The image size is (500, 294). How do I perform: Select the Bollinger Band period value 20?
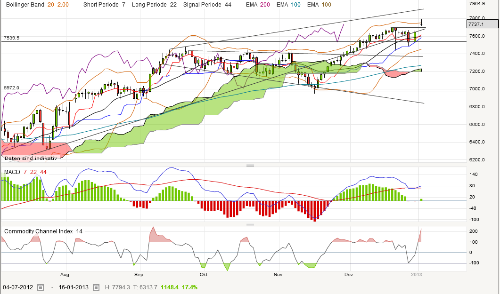pyautogui.click(x=51, y=5)
